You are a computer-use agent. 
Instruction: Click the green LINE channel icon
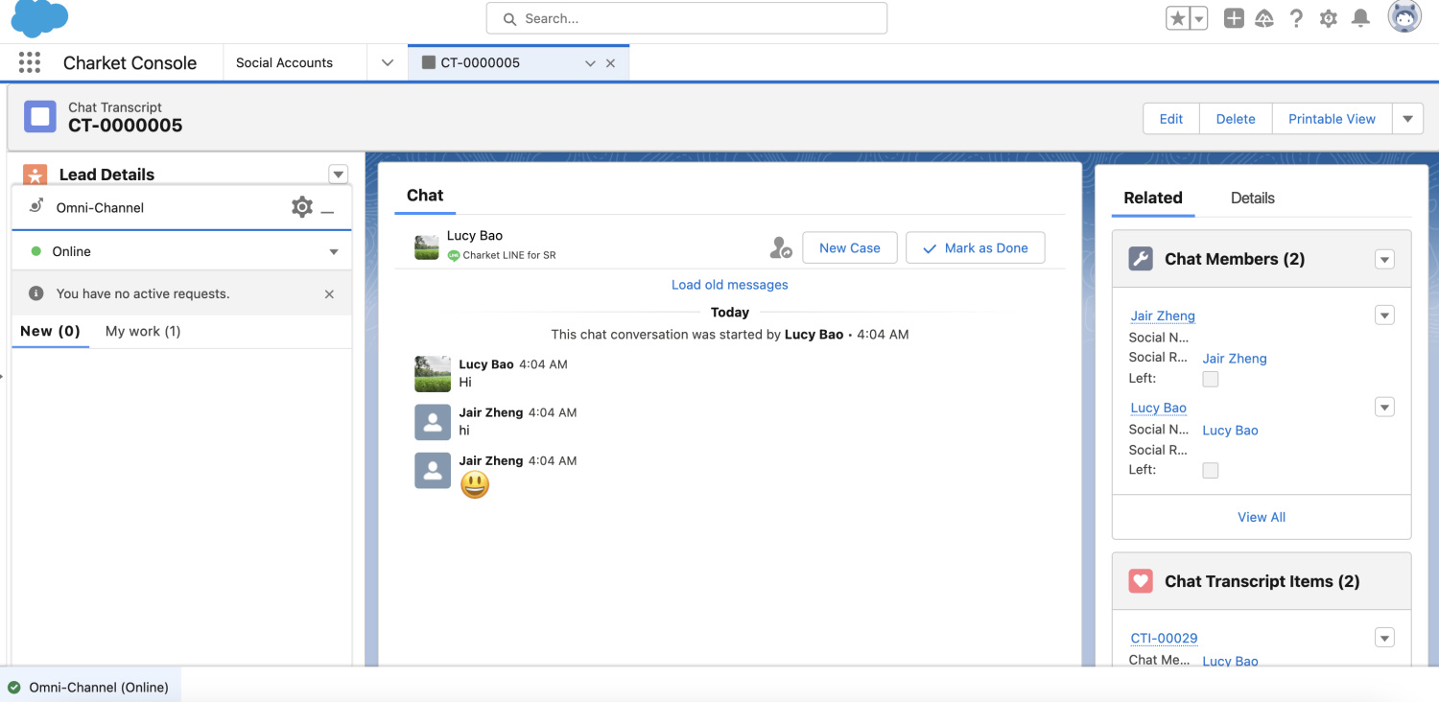[x=454, y=255]
